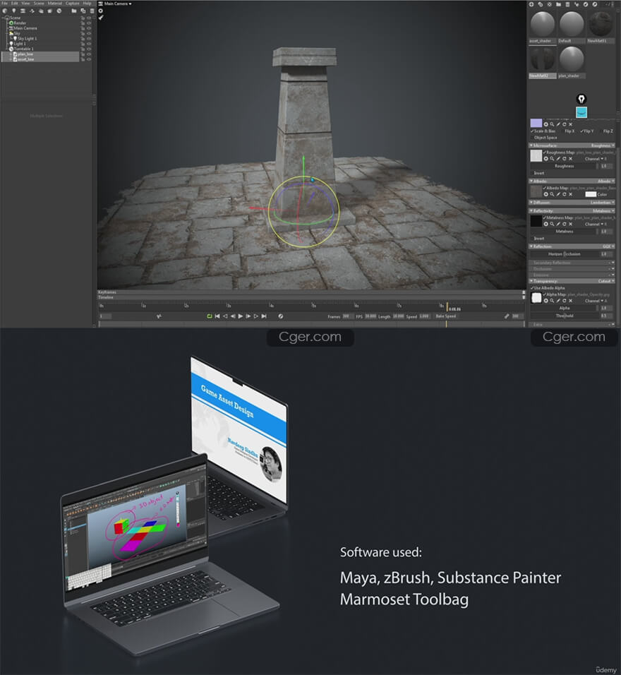The height and width of the screenshot is (675, 621).
Task: Toggle the Flip Y checkbox
Action: tap(582, 131)
